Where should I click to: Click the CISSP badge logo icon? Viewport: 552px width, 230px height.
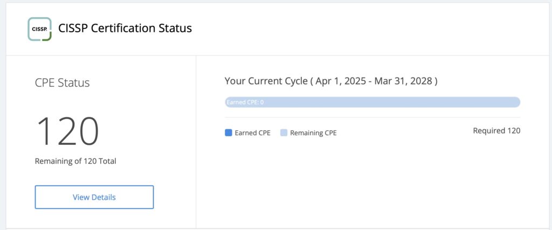point(40,29)
